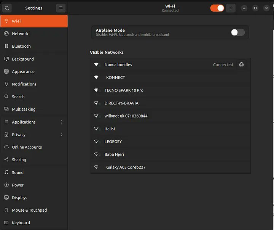
Task: Click the music note icon beside Sound
Action: (6, 172)
